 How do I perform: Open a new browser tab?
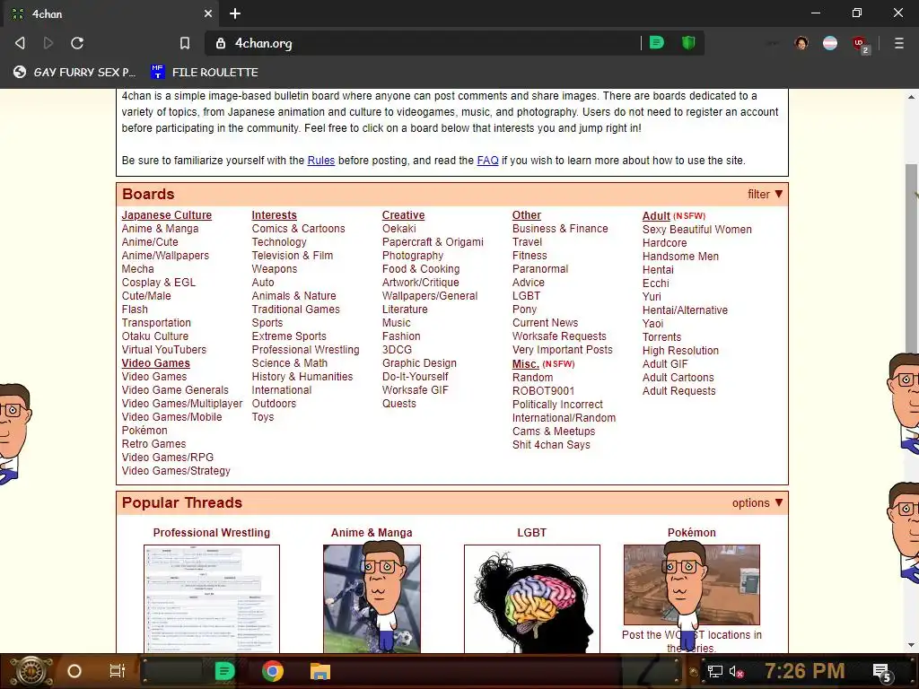click(x=235, y=13)
